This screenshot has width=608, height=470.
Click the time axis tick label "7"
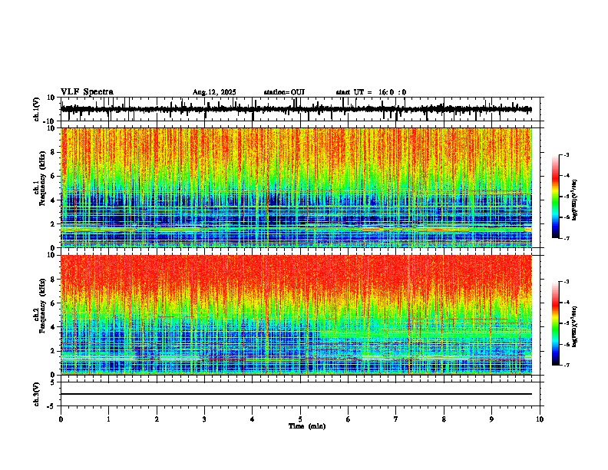[396, 419]
